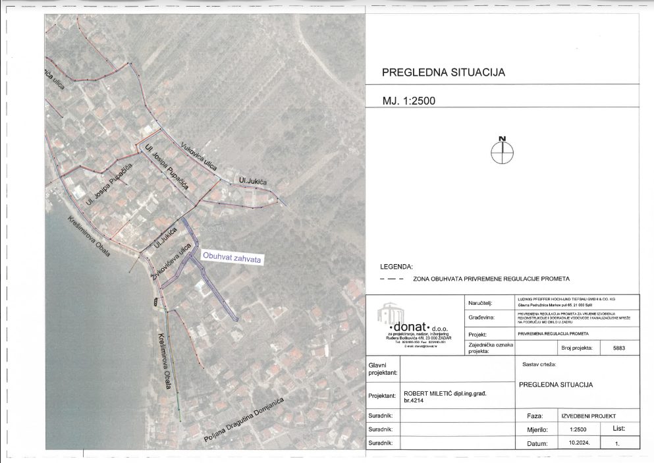
Task: Click the 'Poljana Dragutina Domjanića' street label
Action: [244, 420]
